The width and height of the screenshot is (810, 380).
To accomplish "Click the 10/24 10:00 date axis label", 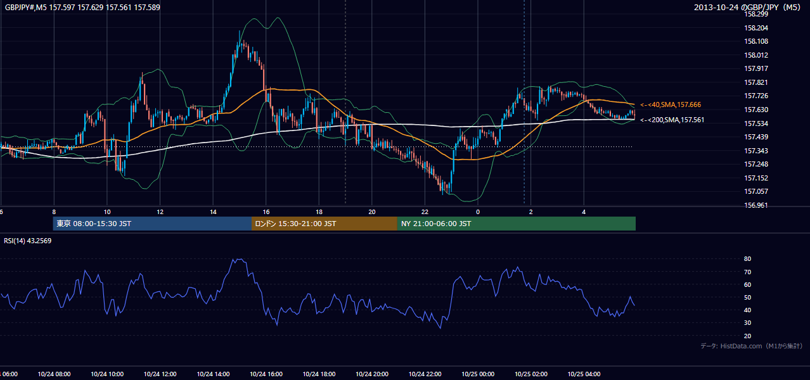I will tap(107, 374).
